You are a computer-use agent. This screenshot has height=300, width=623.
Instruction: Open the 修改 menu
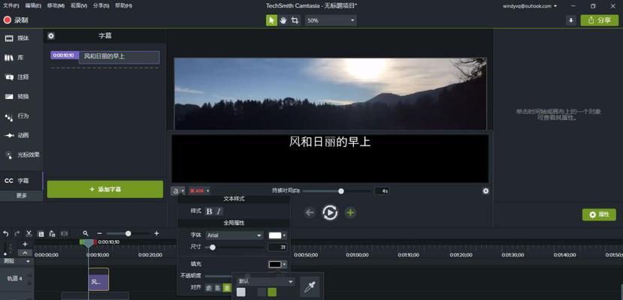56,6
